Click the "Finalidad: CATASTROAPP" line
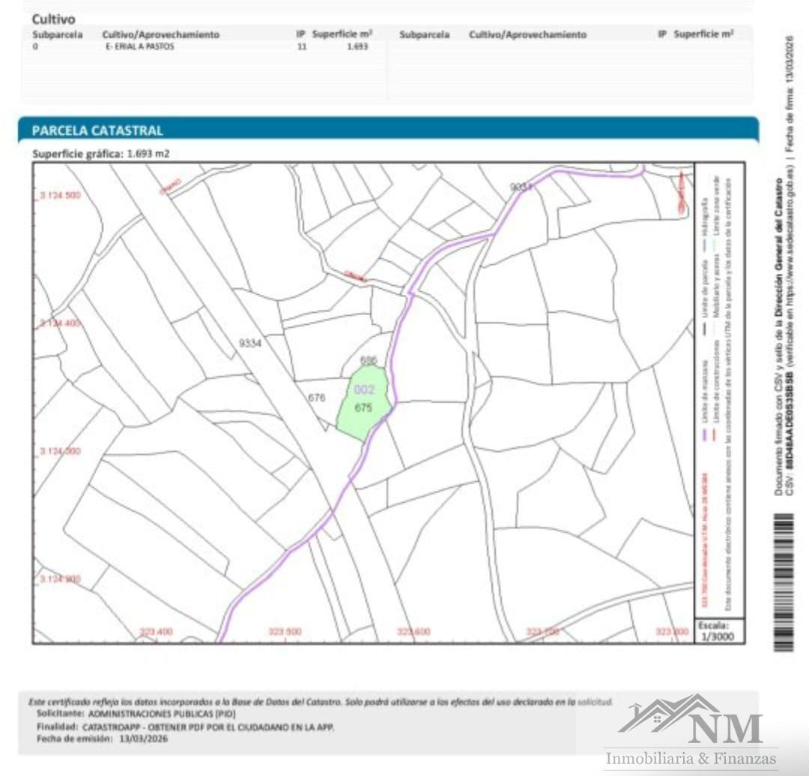The width and height of the screenshot is (809, 776). pos(185,727)
